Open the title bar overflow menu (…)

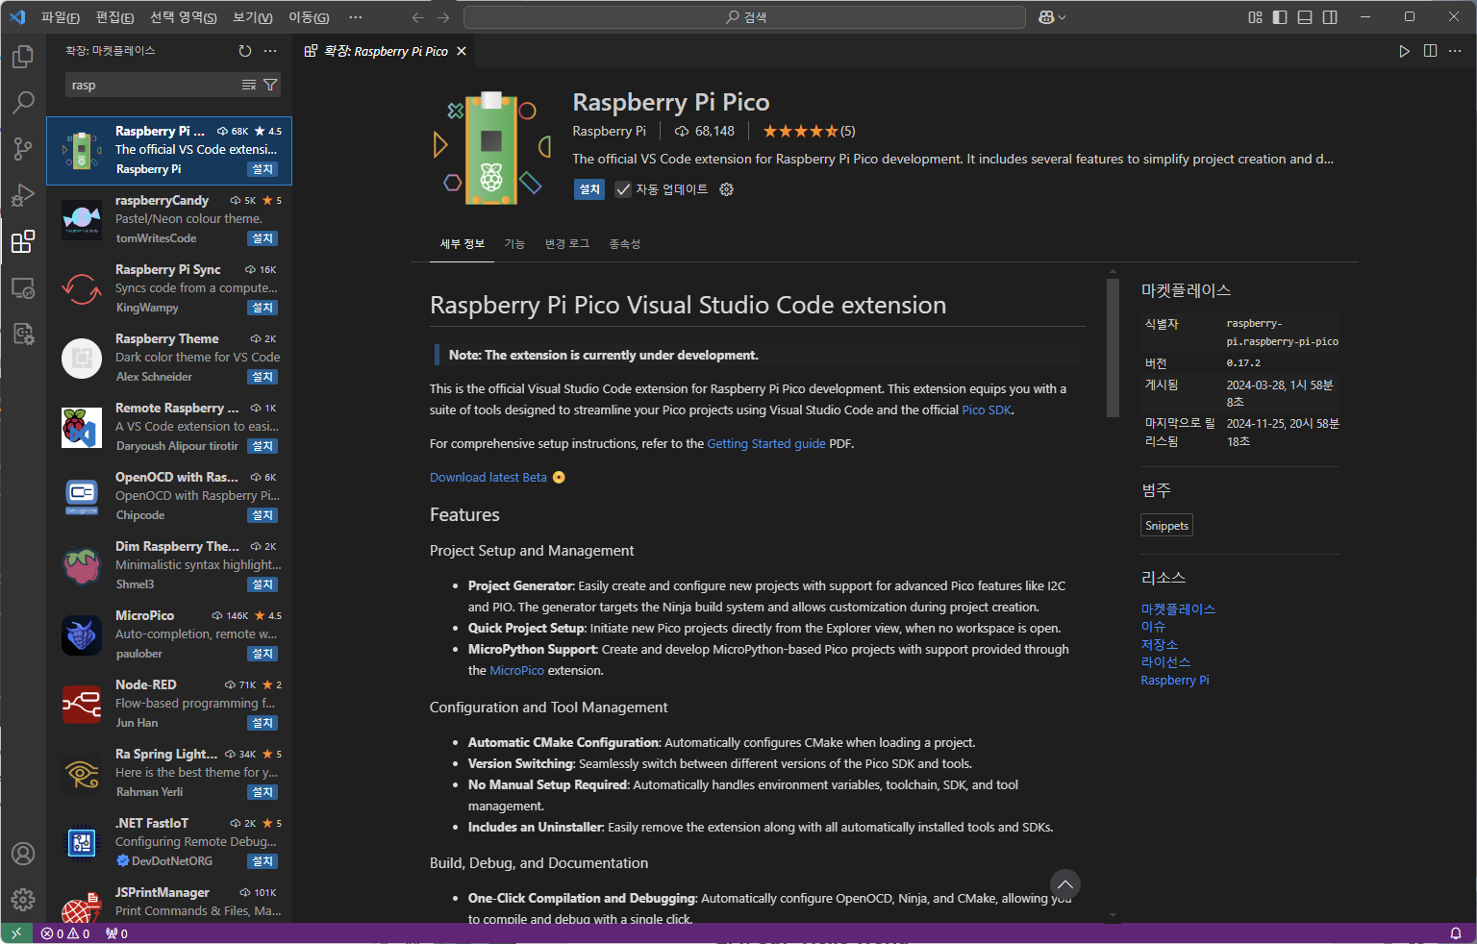click(x=356, y=17)
